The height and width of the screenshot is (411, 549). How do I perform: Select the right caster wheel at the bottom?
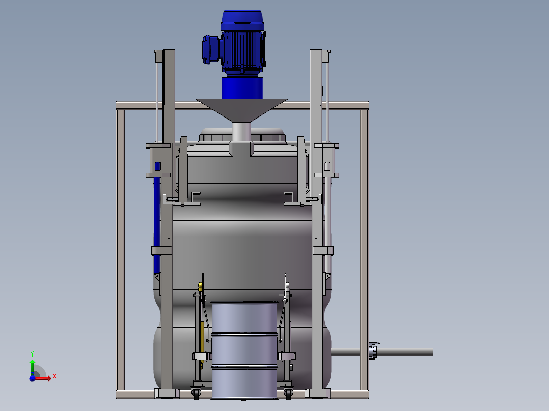pos(288,394)
